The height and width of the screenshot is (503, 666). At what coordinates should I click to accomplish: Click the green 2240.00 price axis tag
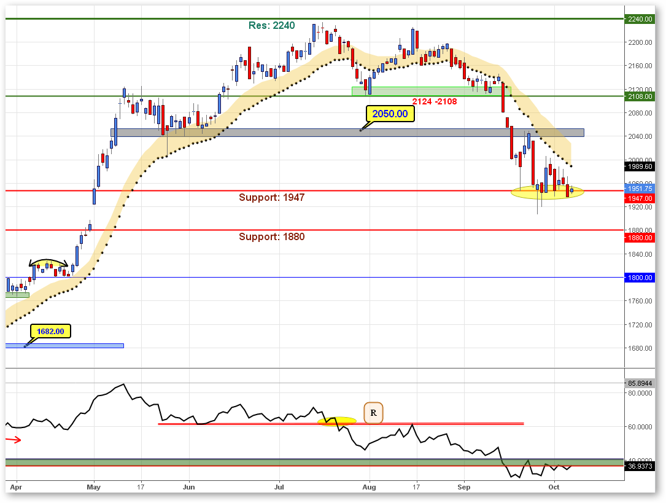pos(640,19)
